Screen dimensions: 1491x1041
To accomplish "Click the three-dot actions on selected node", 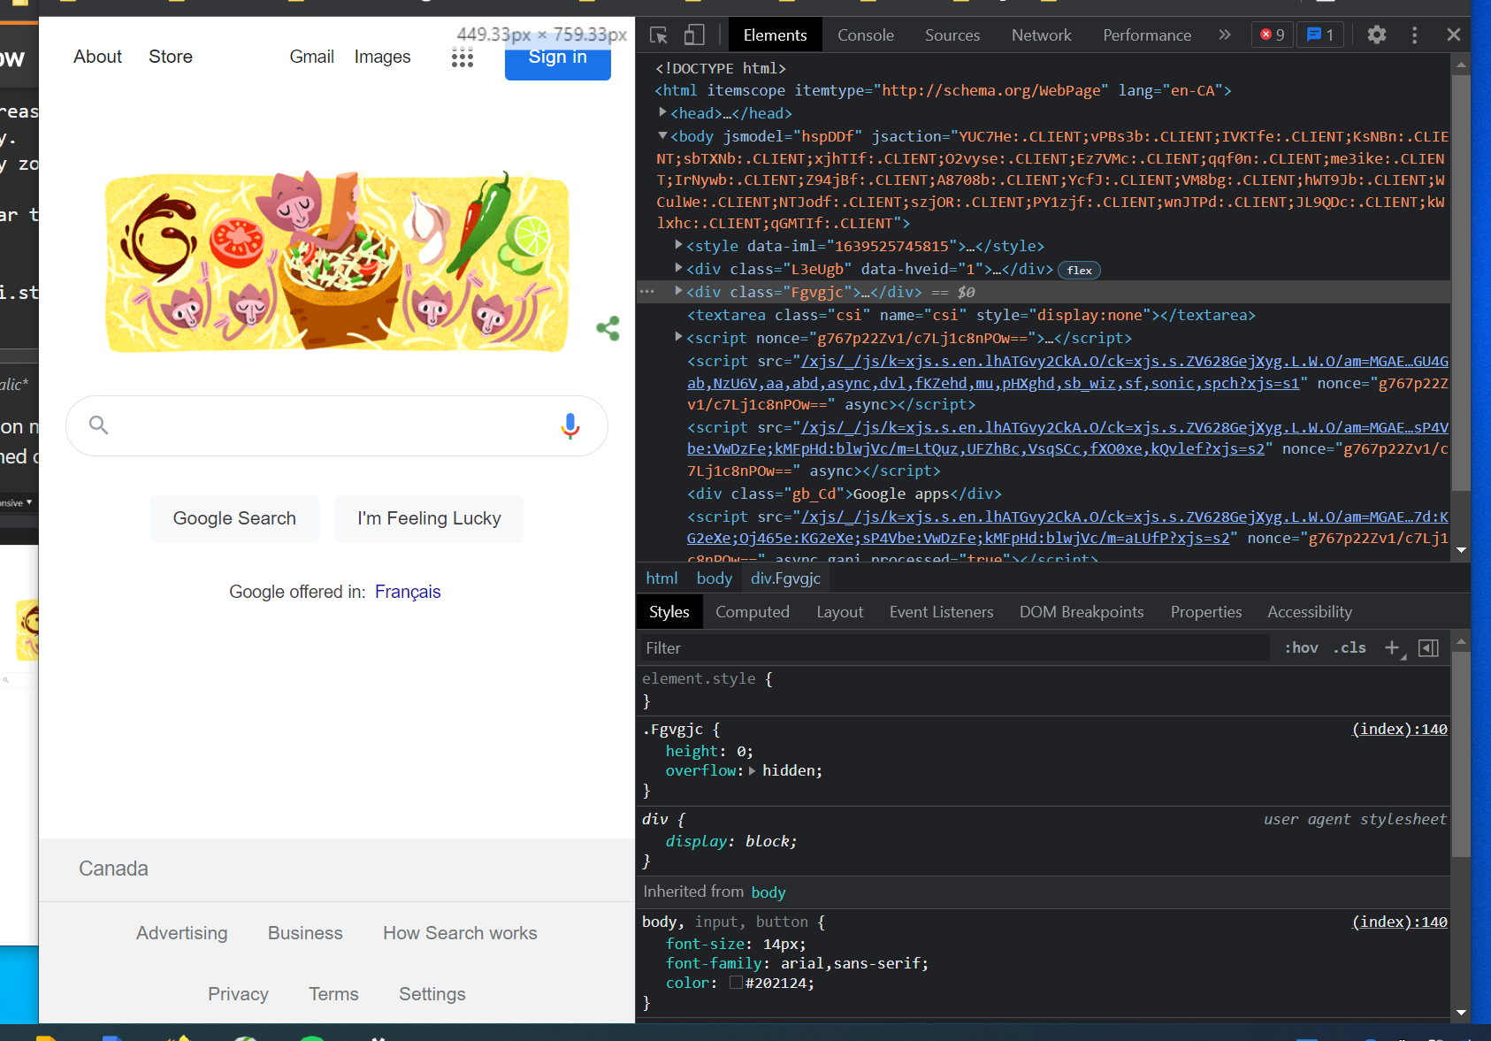I will pos(647,292).
